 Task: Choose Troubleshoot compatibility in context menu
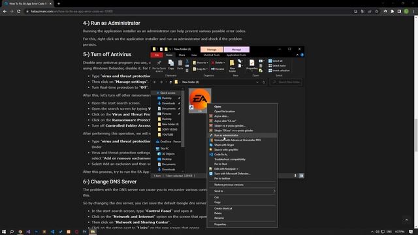point(242,159)
